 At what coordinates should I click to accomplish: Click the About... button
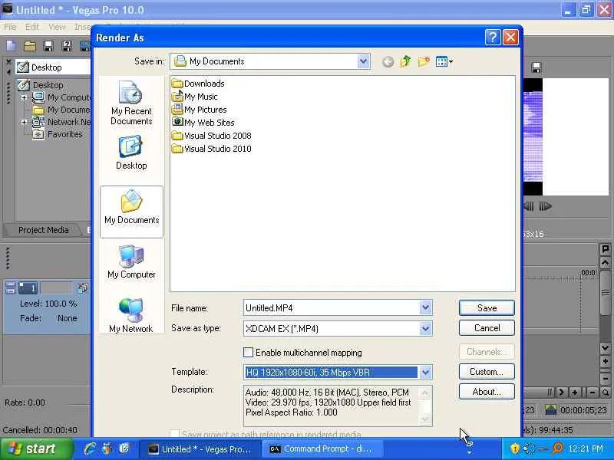[x=487, y=392]
